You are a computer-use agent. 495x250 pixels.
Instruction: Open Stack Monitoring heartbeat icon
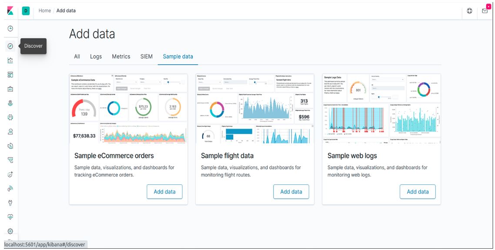click(10, 217)
